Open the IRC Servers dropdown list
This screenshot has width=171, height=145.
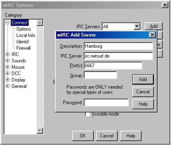click(137, 26)
